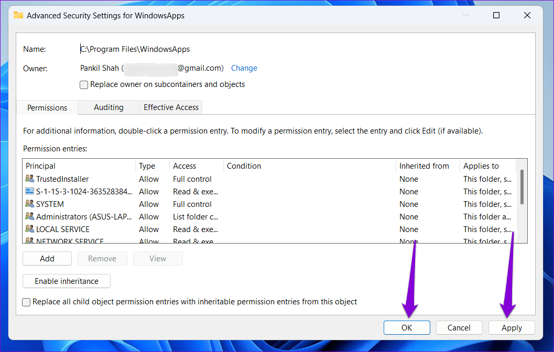
Task: Select the S-1-15-3-1024-363528384... entry
Action: click(269, 192)
